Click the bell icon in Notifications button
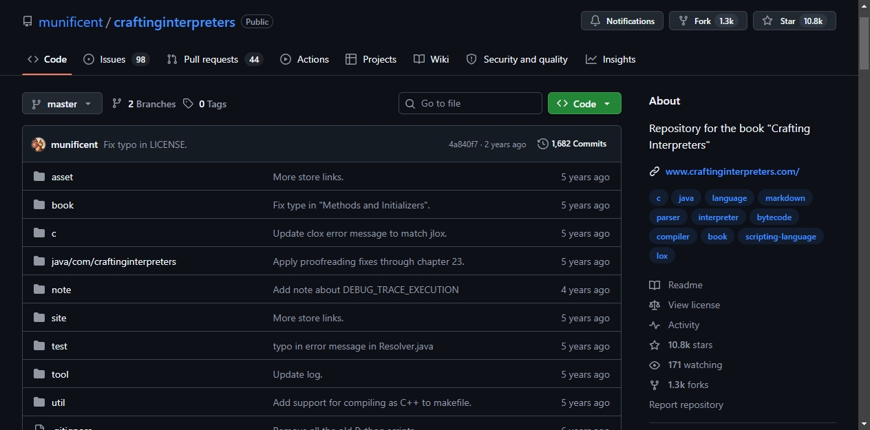Viewport: 870px width, 430px height. (595, 21)
